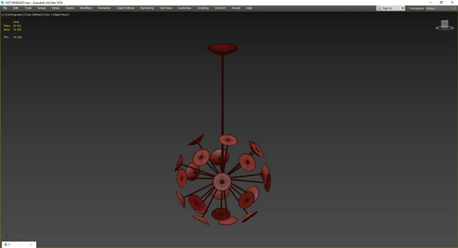Click the [+] viewport general label
The width and height of the screenshot is (458, 248).
click(x=3, y=14)
